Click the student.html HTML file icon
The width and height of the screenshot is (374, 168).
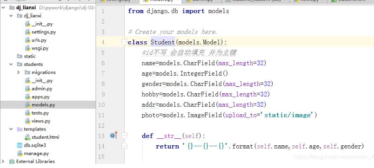point(27,137)
